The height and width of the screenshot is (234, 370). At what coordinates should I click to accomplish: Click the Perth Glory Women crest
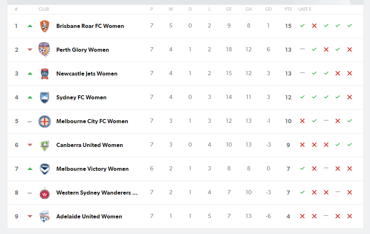[44, 50]
